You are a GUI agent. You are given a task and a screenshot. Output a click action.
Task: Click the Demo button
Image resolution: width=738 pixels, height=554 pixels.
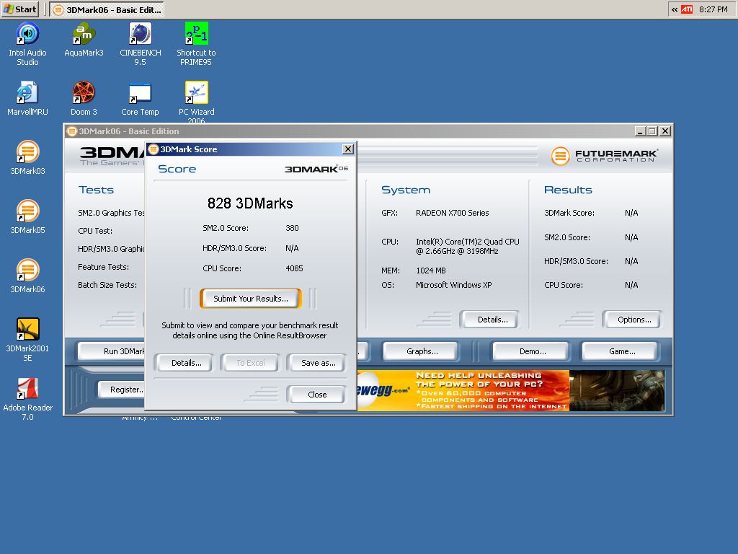click(x=533, y=351)
